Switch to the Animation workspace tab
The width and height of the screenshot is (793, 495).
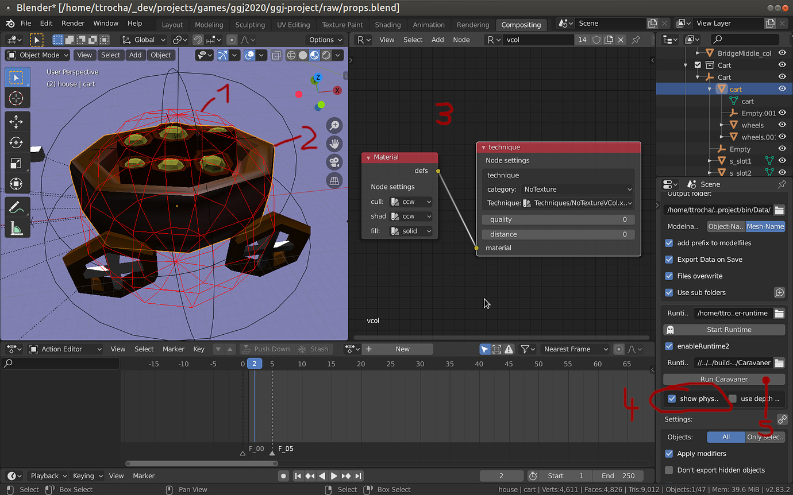click(429, 25)
